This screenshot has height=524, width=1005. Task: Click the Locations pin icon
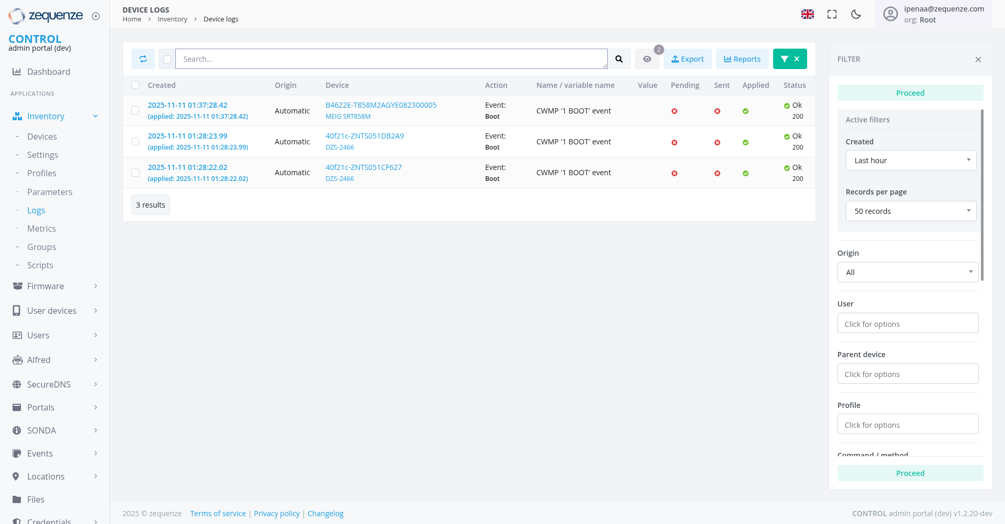pyautogui.click(x=16, y=476)
